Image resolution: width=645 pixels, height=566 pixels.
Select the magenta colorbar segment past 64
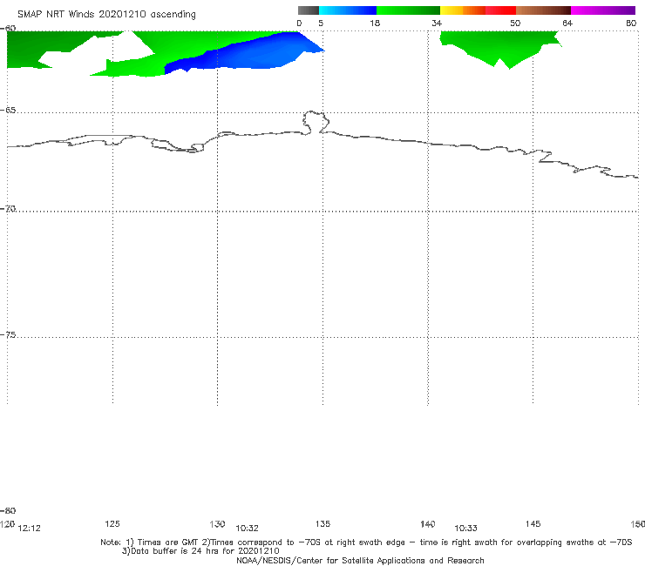(603, 10)
